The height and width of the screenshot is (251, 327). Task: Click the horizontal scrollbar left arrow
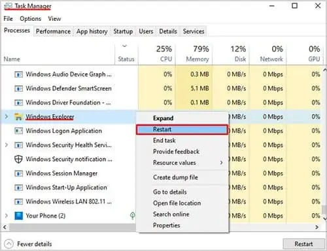[x=5, y=227]
